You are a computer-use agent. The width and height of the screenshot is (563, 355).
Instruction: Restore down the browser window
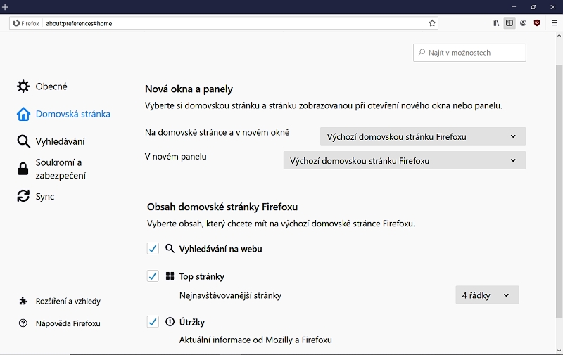click(533, 7)
